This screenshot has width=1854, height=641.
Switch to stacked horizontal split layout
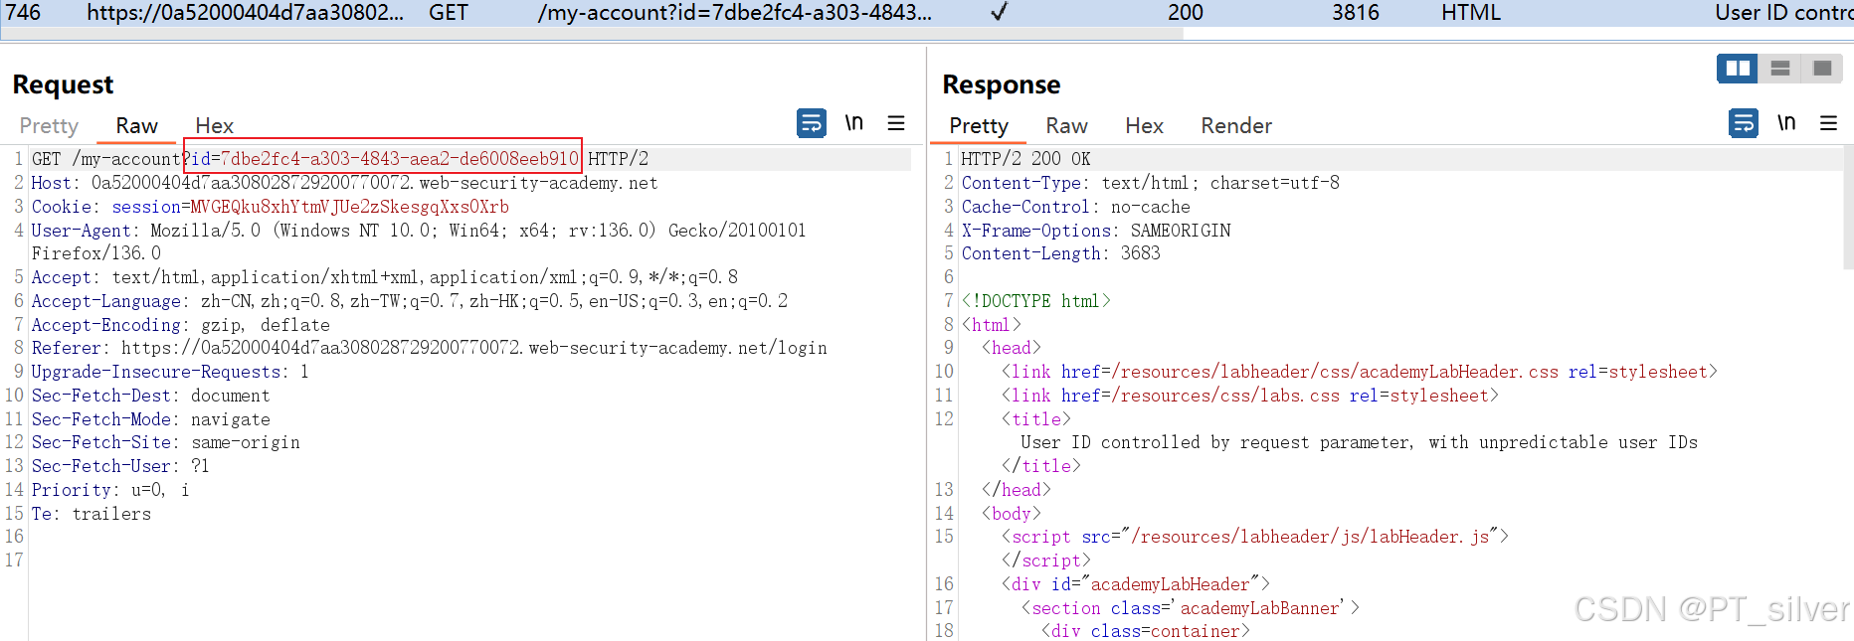click(x=1780, y=69)
